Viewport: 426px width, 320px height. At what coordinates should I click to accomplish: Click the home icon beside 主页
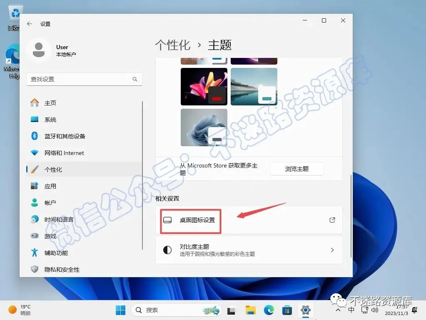[35, 102]
